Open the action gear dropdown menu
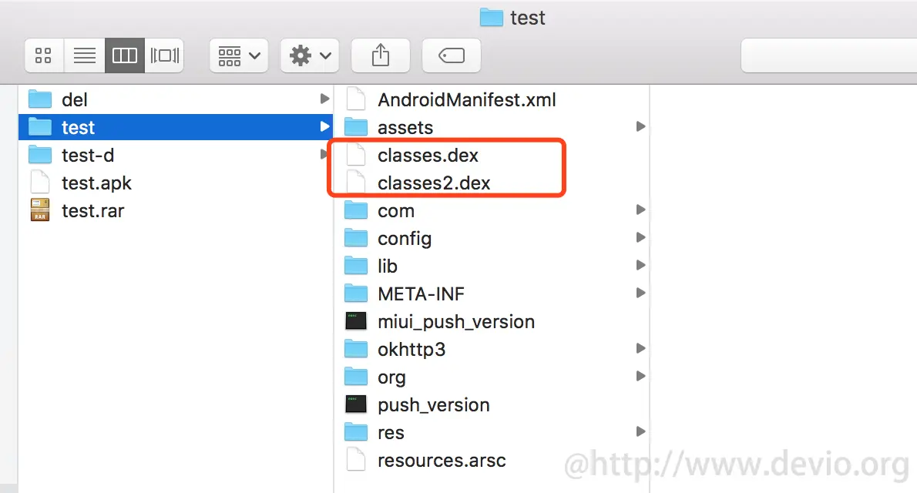 coord(309,55)
